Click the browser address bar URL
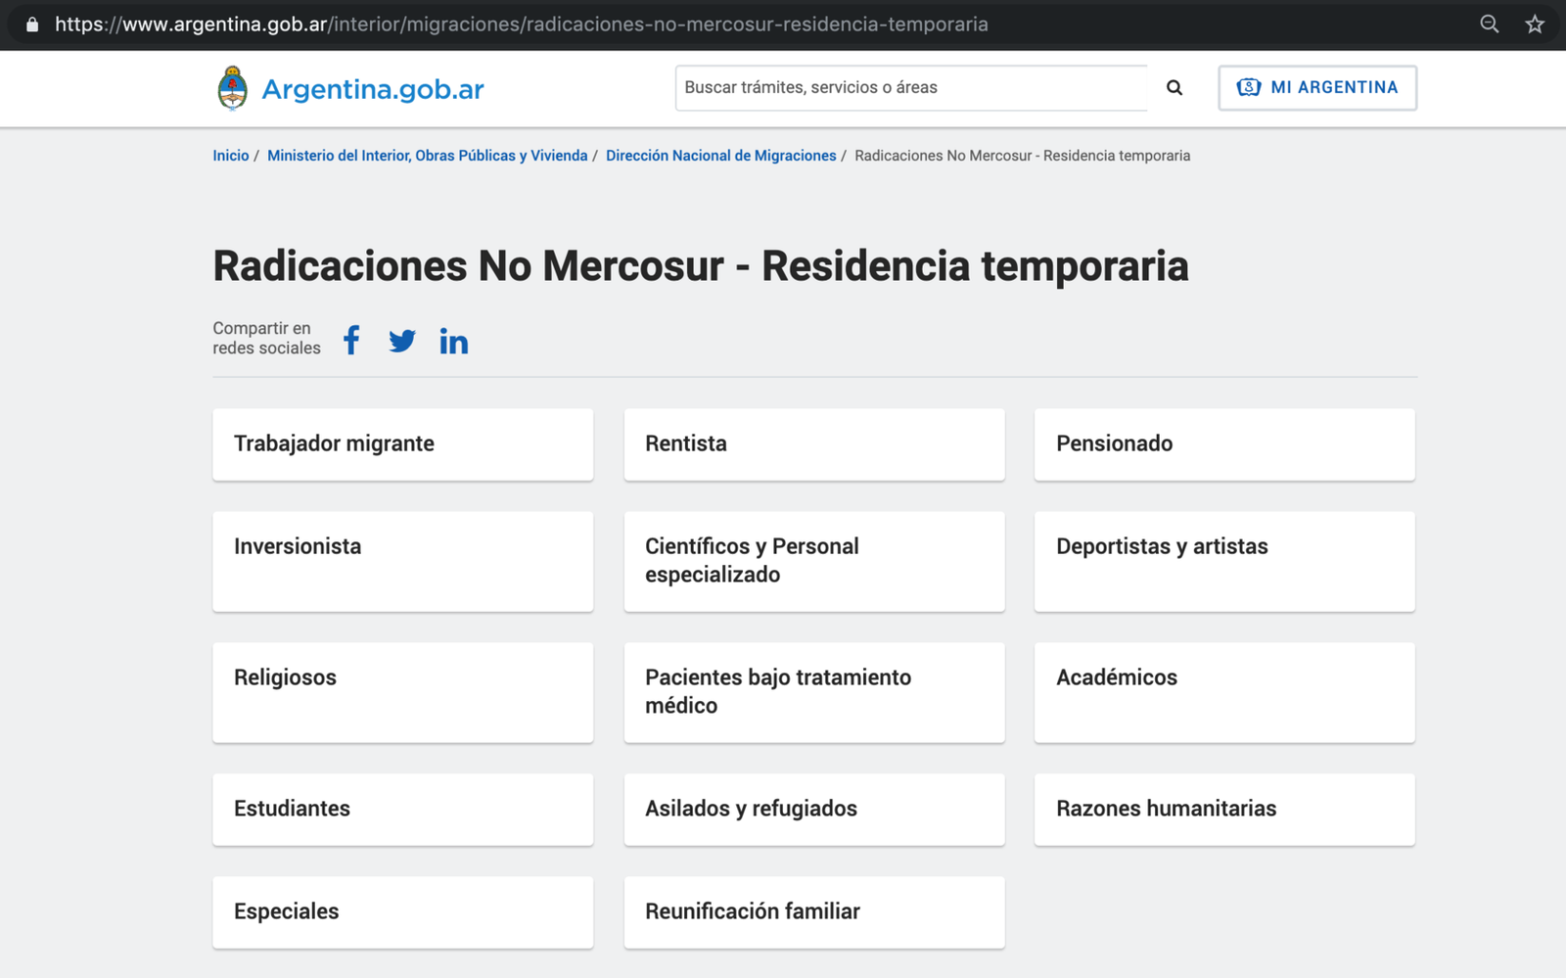Screen dimensions: 1566x978 click(522, 24)
